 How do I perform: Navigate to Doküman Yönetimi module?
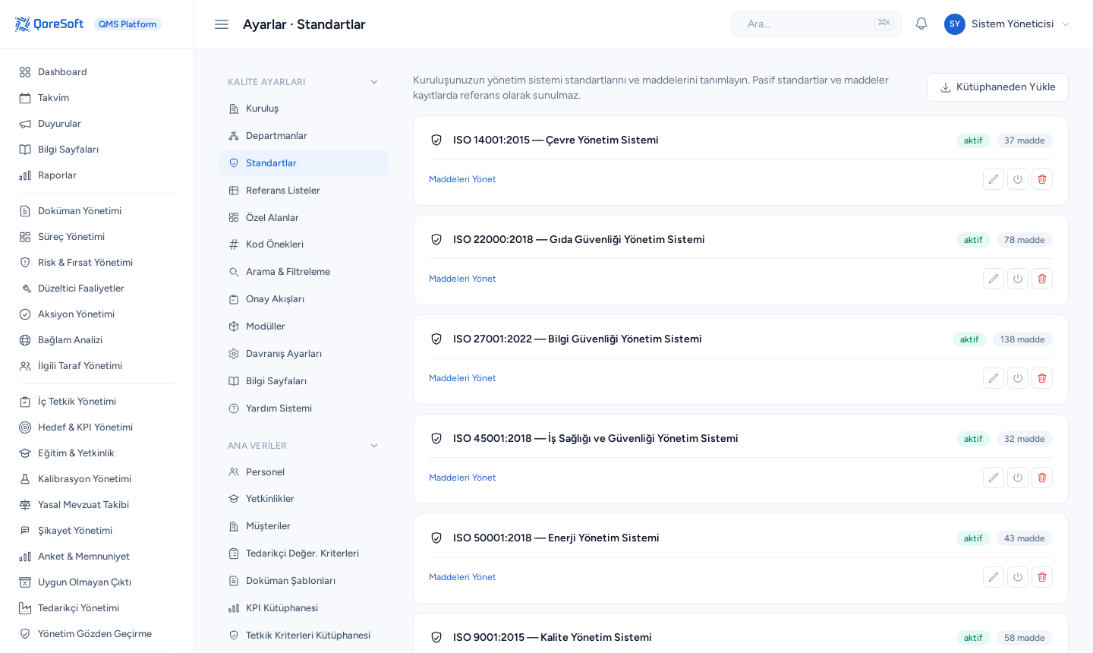97,211
